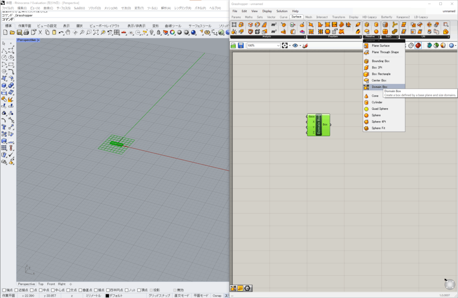Pick Bounding Box from the Primitive list
The height and width of the screenshot is (298, 458).
click(x=380, y=61)
